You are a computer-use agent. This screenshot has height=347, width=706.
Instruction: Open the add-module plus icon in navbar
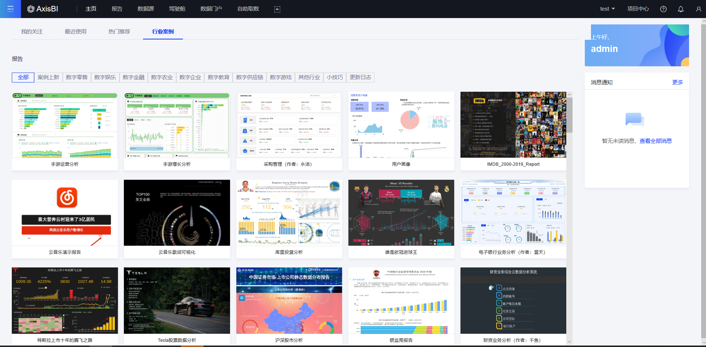tap(277, 9)
